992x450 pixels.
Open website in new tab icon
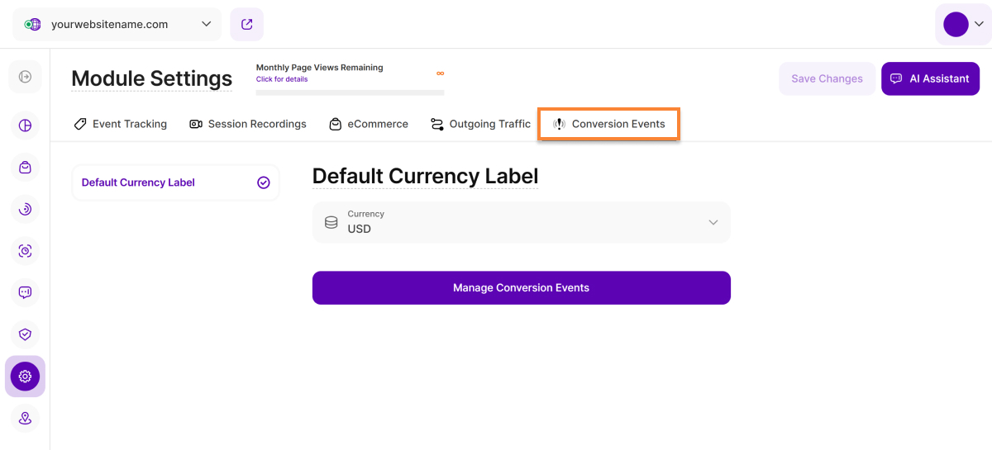pyautogui.click(x=246, y=24)
